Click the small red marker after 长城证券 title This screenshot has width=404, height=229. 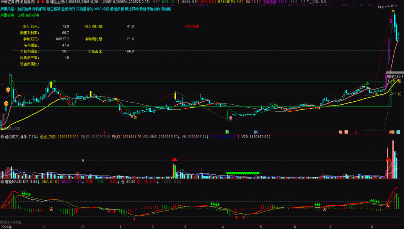(x=38, y=2)
